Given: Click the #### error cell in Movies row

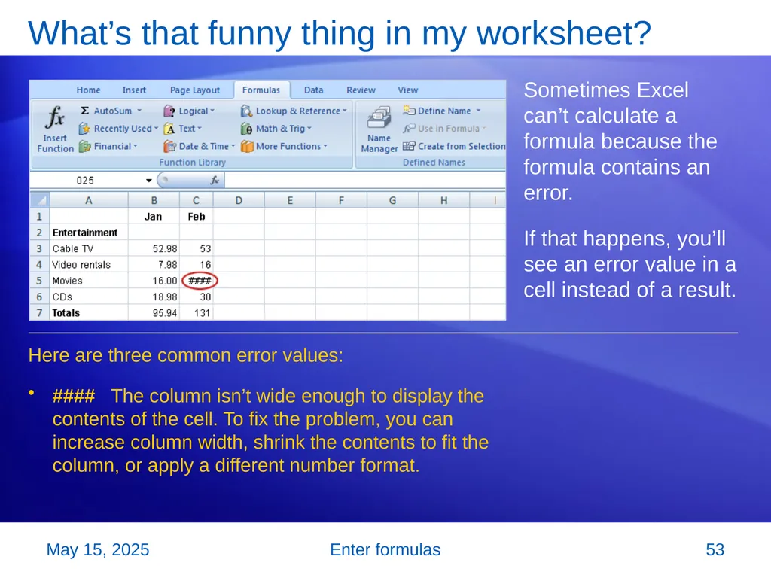Looking at the screenshot, I should [197, 281].
